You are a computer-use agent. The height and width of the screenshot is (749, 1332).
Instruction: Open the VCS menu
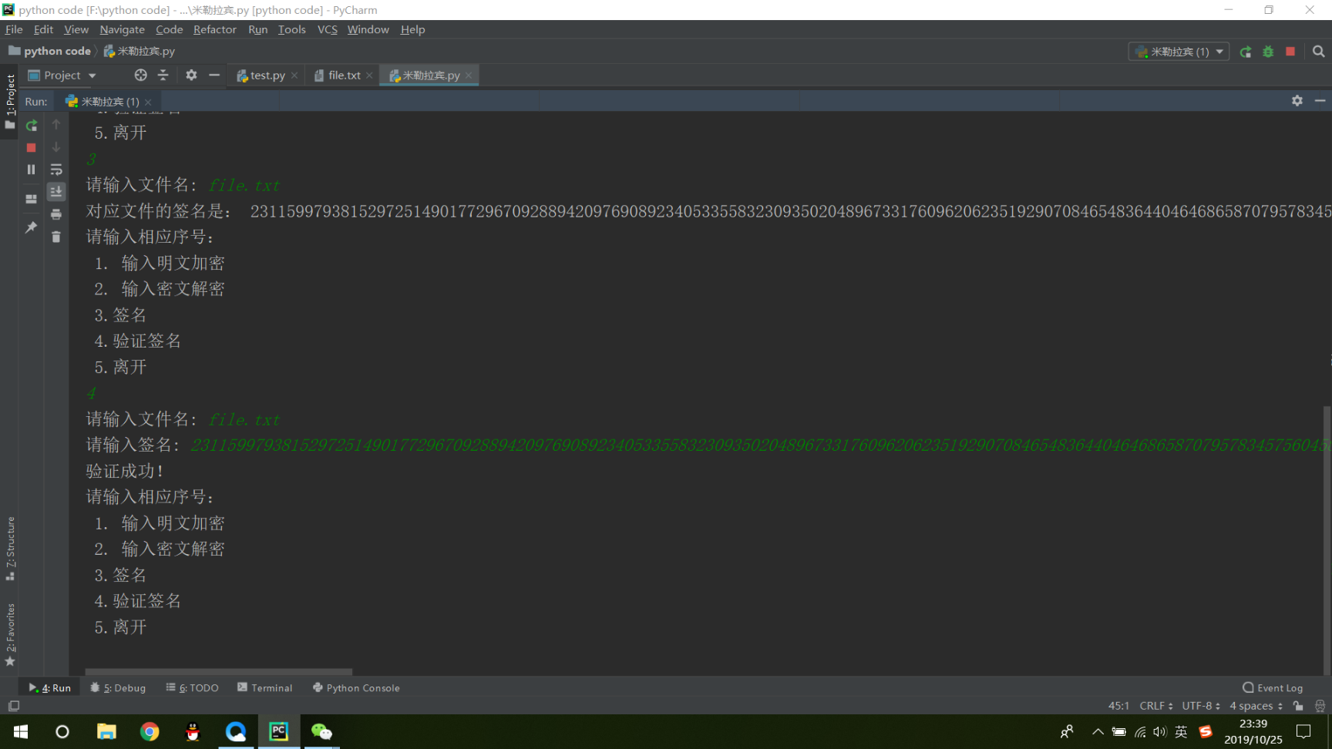coord(328,29)
